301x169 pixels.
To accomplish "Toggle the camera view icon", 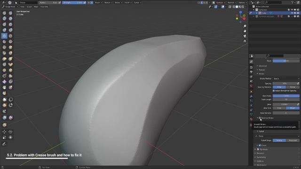I will click(245, 36).
